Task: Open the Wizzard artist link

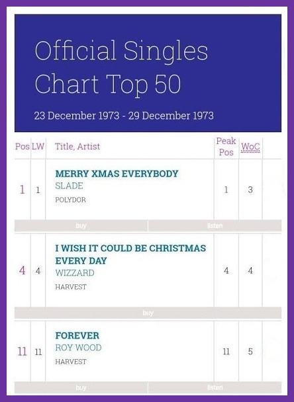Action: 75,273
